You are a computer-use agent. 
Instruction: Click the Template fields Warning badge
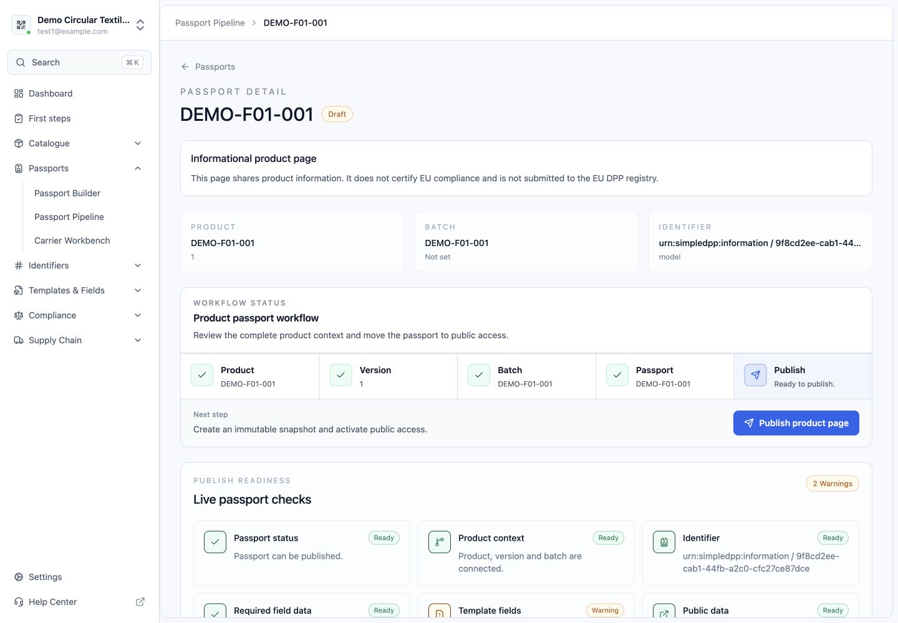605,611
